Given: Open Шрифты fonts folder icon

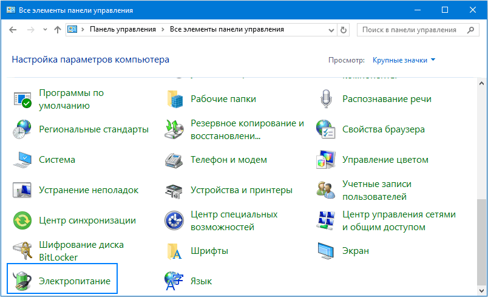Looking at the screenshot, I should click(x=174, y=251).
